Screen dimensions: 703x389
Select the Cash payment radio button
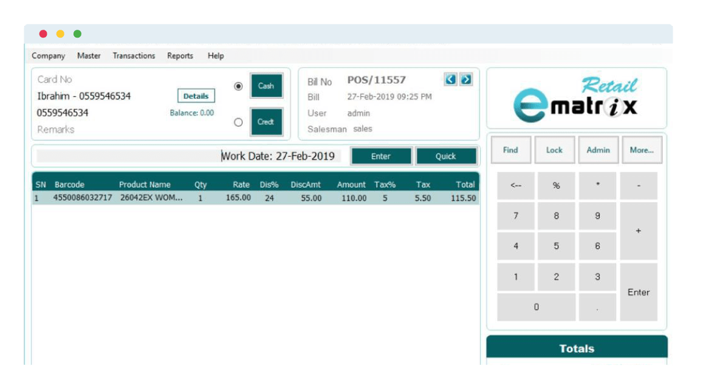(x=238, y=86)
